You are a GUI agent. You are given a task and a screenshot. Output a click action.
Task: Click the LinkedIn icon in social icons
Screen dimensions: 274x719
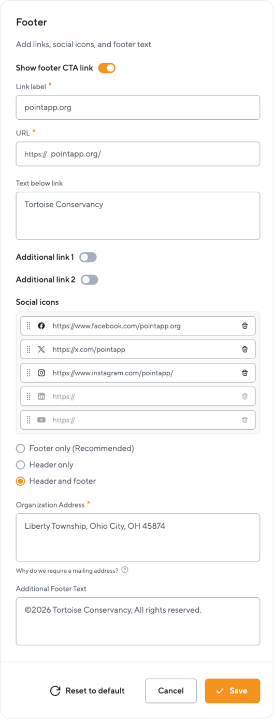point(41,397)
